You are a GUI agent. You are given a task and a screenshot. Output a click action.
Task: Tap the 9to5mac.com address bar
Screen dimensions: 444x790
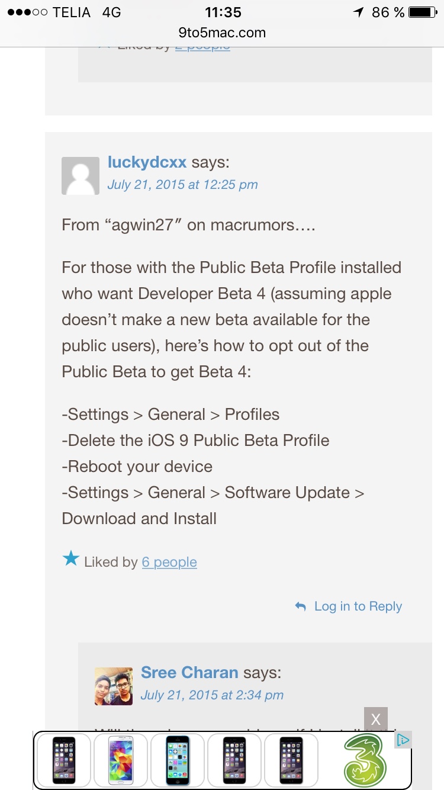point(222,33)
